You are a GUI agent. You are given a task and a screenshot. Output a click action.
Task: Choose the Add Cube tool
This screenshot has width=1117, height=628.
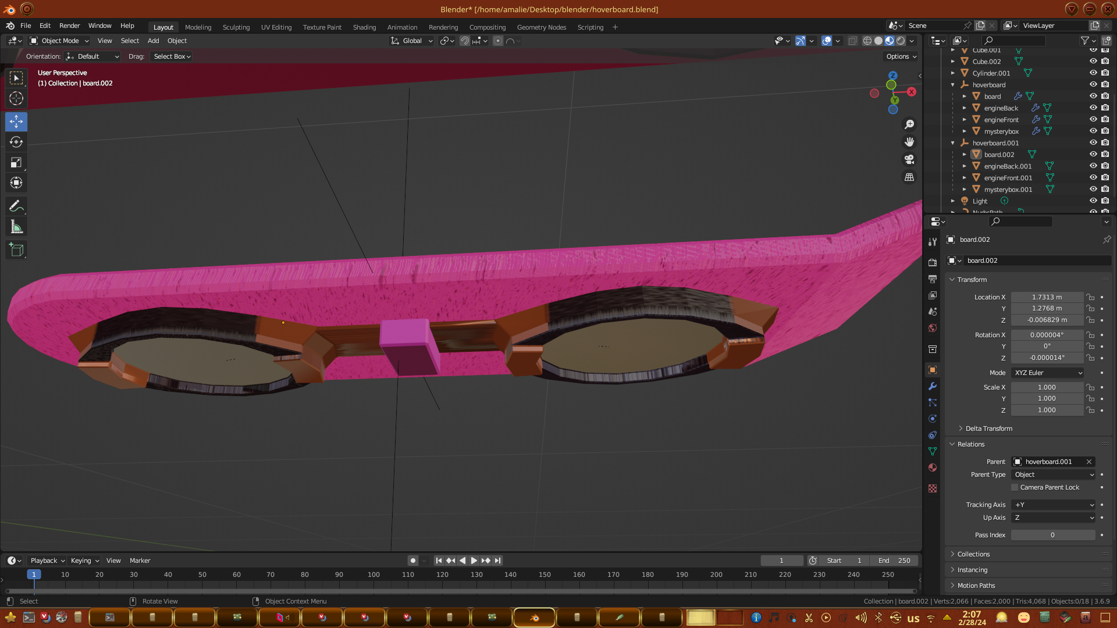(16, 250)
